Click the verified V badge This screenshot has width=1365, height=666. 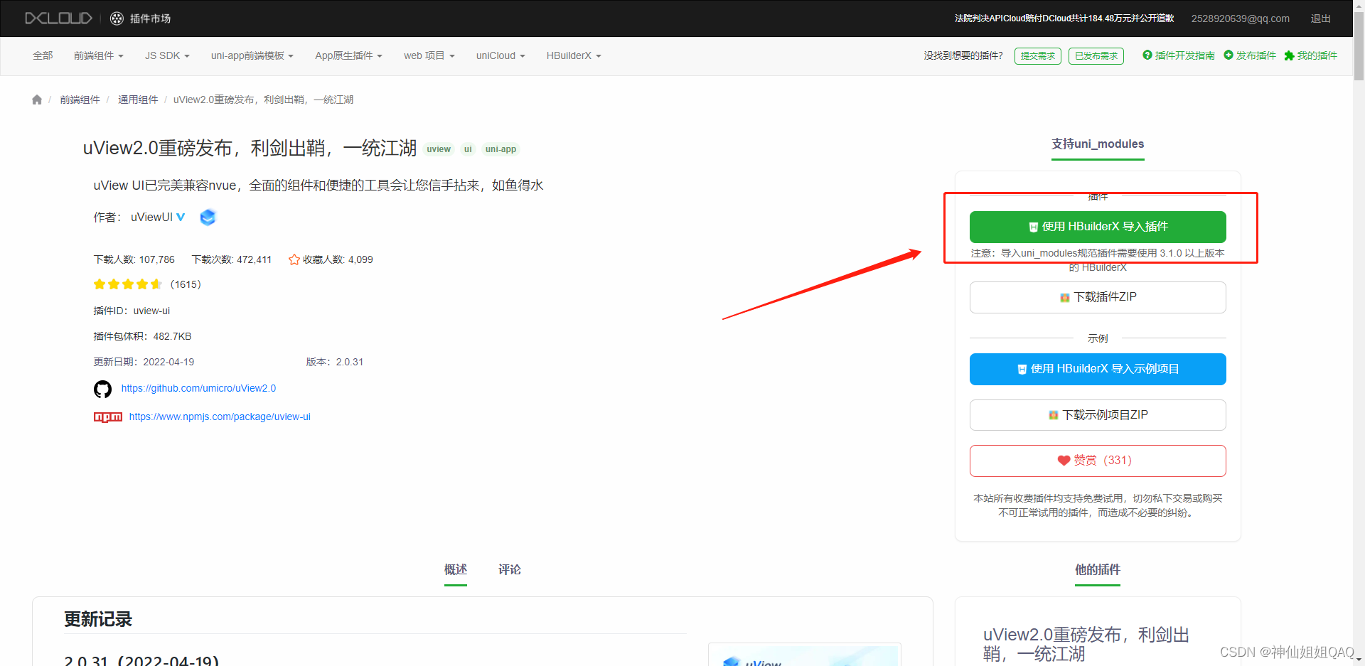pyautogui.click(x=181, y=217)
